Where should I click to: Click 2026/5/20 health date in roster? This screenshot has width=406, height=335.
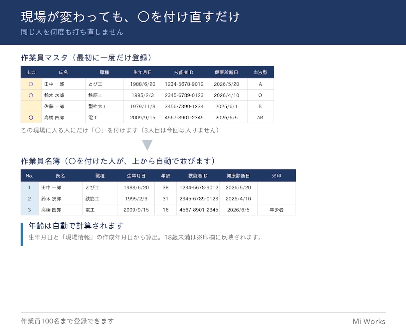[238, 187]
